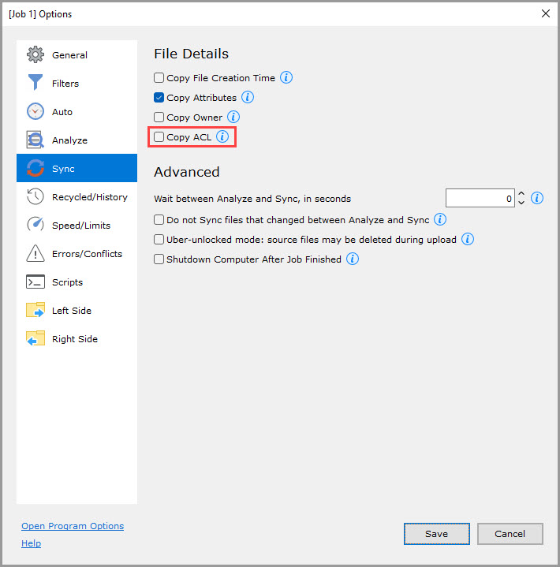Click the info icon beside the wait seconds field
Image resolution: width=560 pixels, height=567 pixels.
537,199
